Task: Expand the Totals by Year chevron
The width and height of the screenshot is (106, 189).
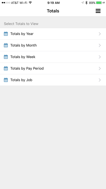Action: pyautogui.click(x=100, y=34)
